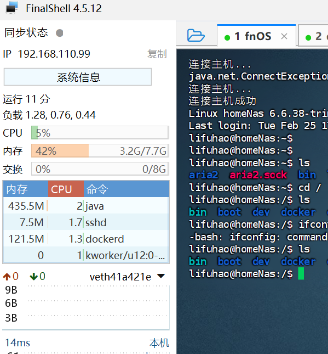Copy IP address with 复制 link
Screen dimensions: 328x354
click(x=157, y=54)
